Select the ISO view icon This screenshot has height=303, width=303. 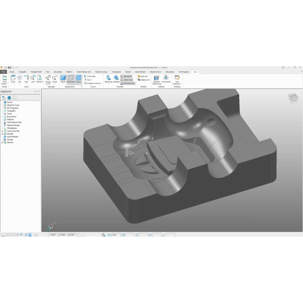[20, 78]
